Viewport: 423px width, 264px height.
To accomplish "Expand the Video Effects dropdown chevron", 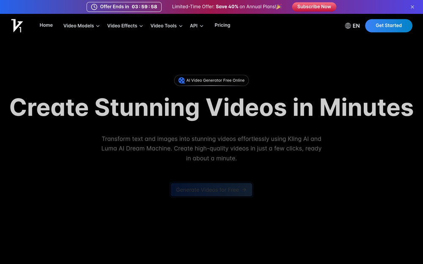I will coord(141,26).
